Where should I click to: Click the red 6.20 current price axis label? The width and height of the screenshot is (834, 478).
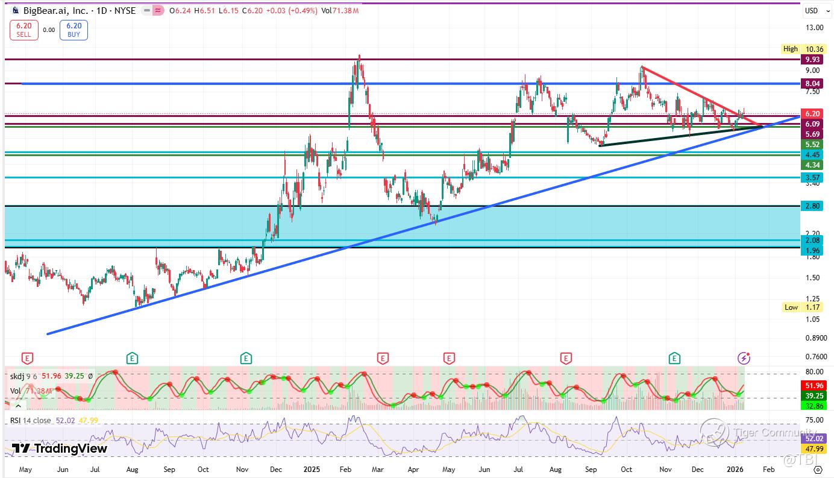812,114
